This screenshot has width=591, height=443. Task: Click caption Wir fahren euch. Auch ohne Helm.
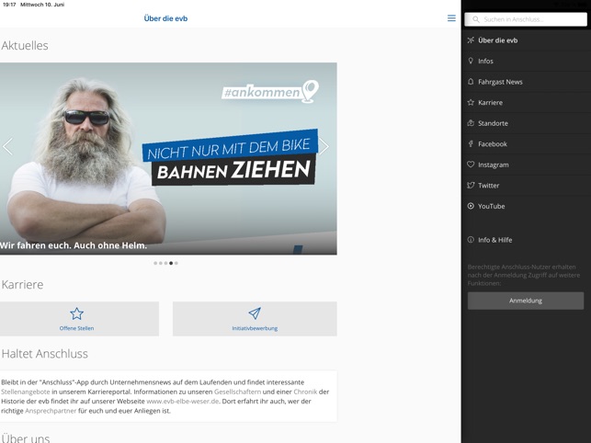[74, 245]
